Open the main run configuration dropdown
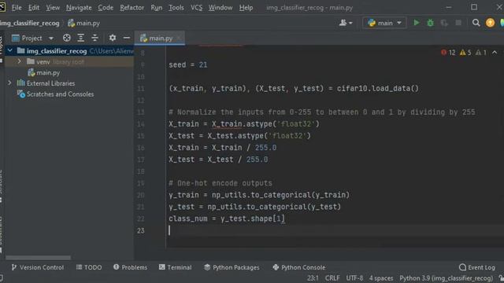Viewport: 504px width, 283px height. [384, 23]
